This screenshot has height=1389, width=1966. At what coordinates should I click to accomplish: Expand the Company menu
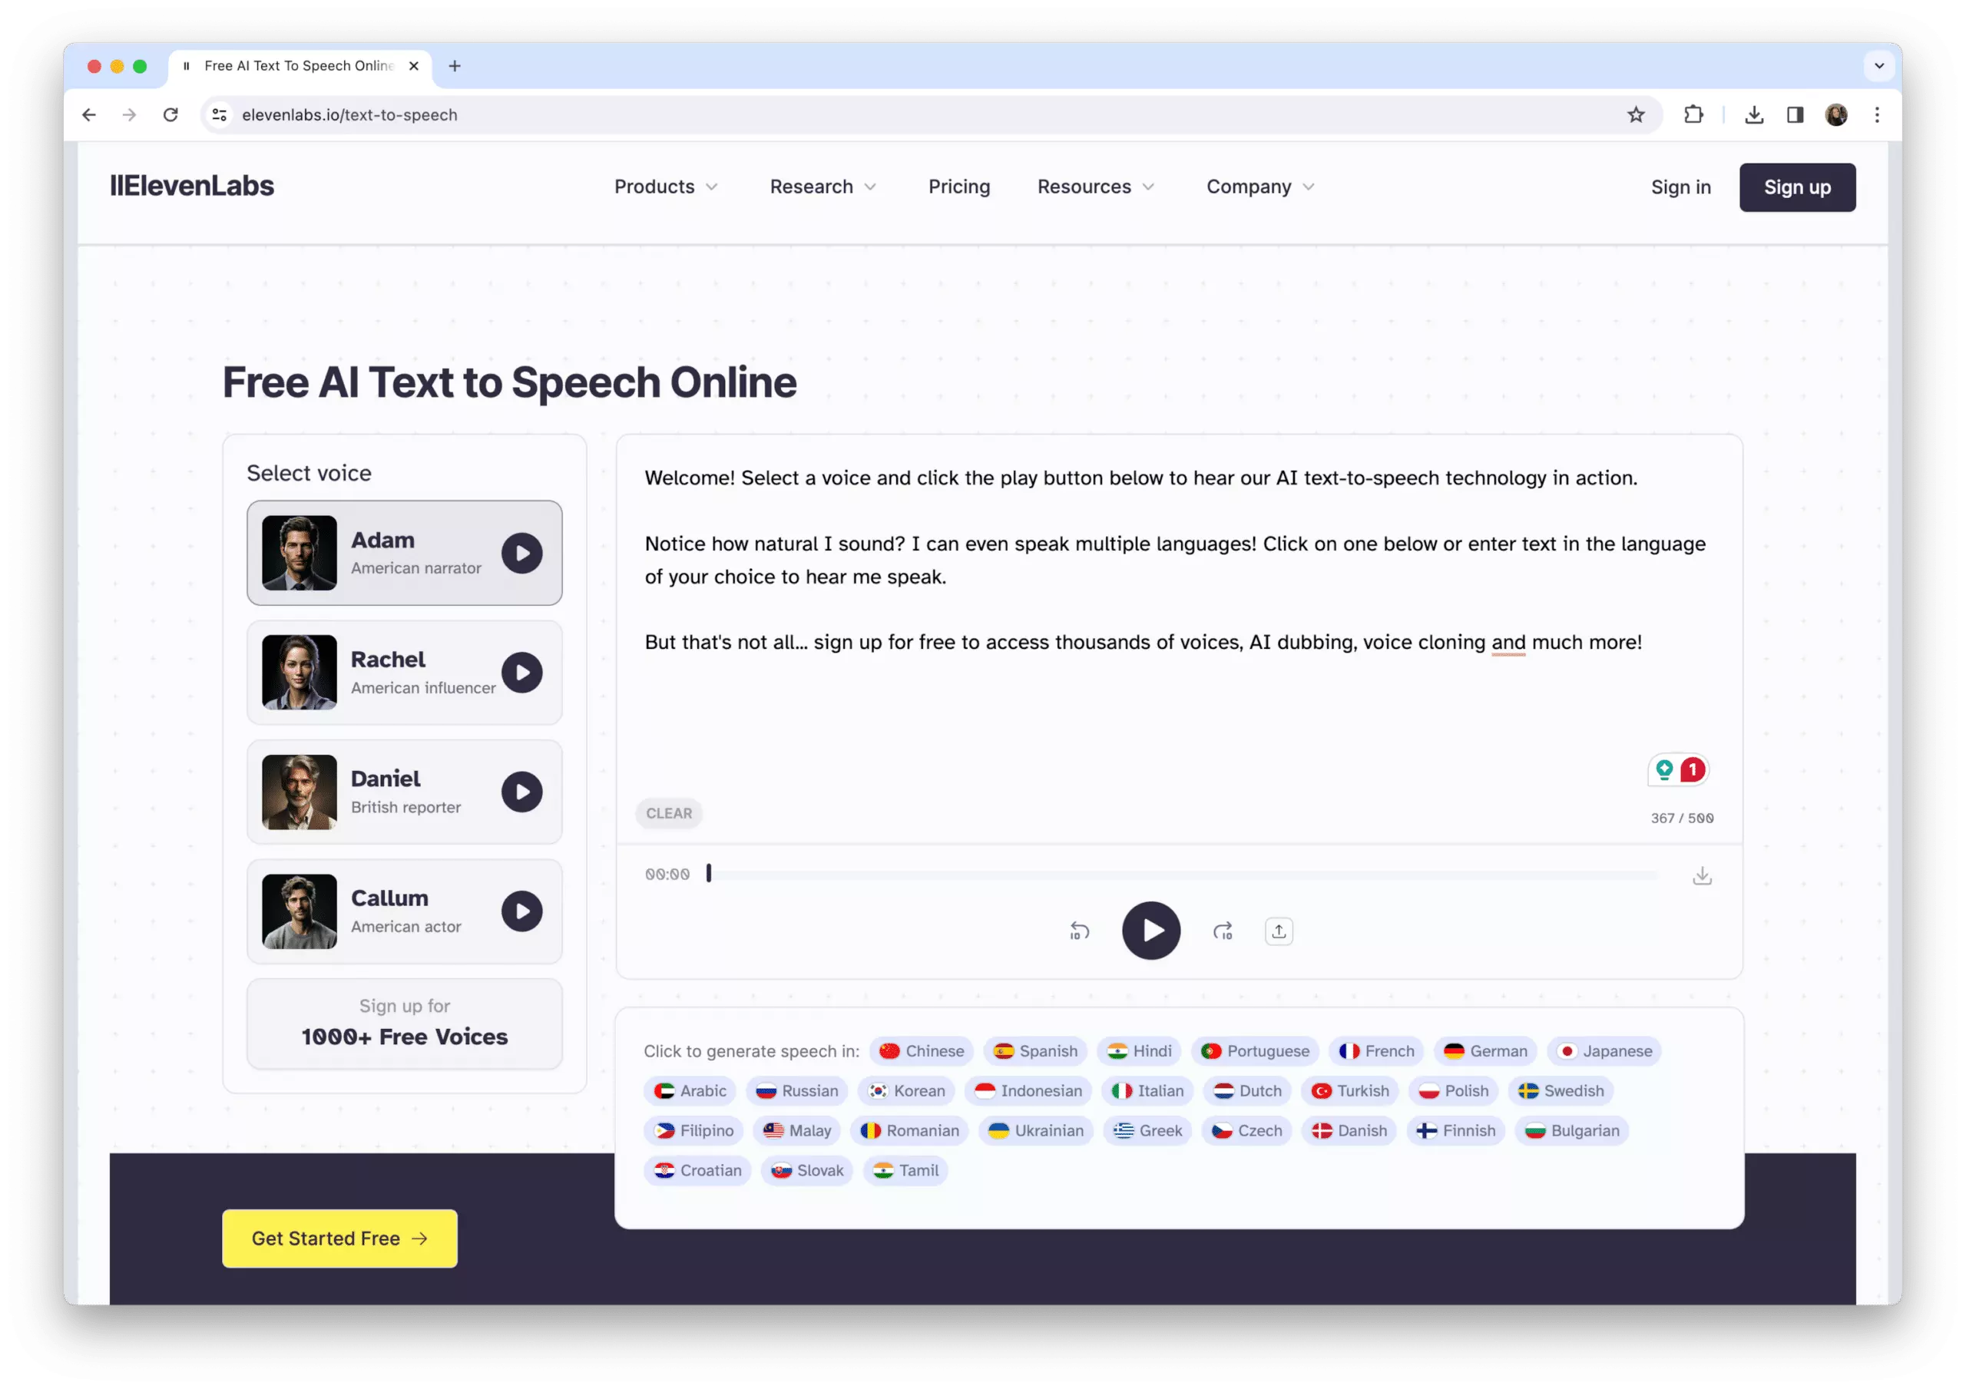click(1259, 187)
